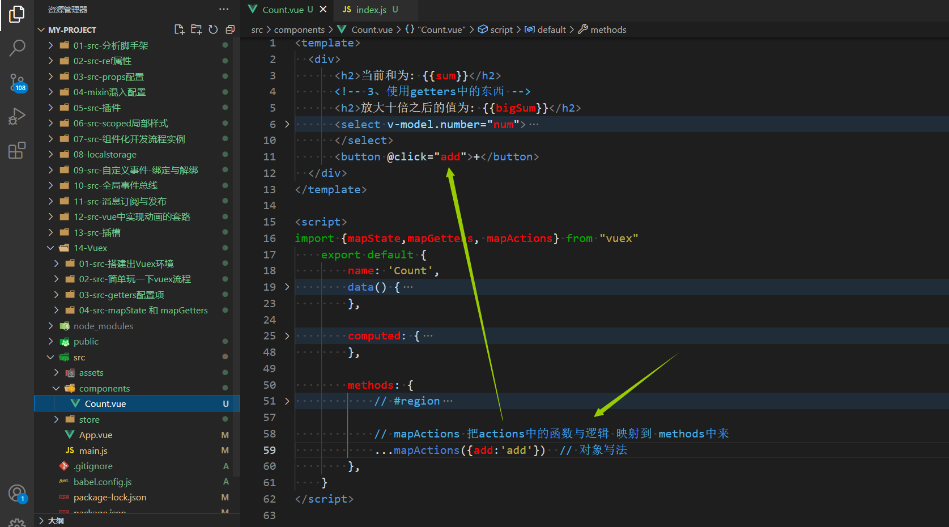The image size is (949, 527).
Task: Select Count.vue in the file tree
Action: (x=137, y=403)
